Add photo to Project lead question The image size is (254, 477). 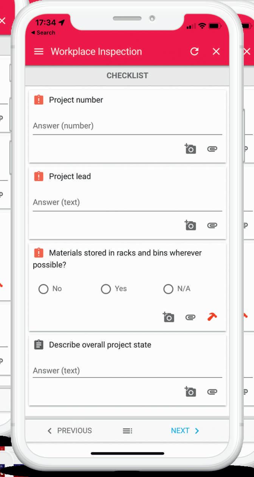click(x=190, y=225)
